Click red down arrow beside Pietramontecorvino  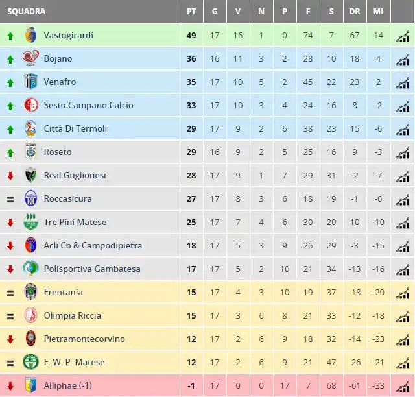pyautogui.click(x=10, y=339)
